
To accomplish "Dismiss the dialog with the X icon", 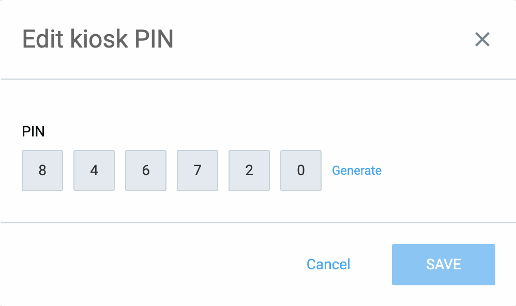I will click(482, 39).
